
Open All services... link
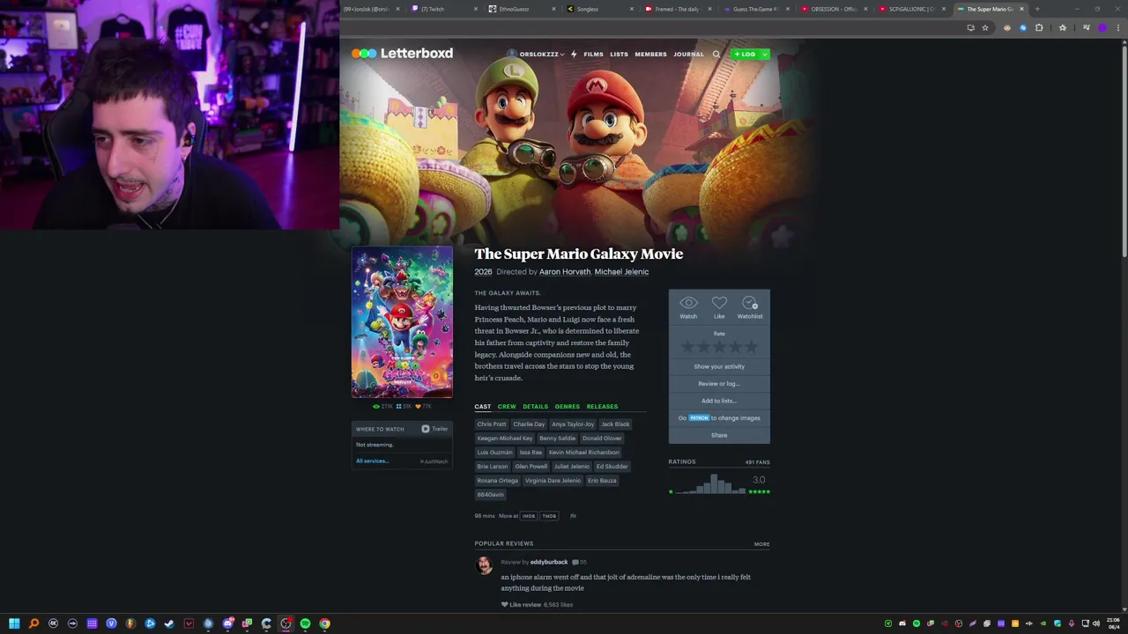point(372,461)
